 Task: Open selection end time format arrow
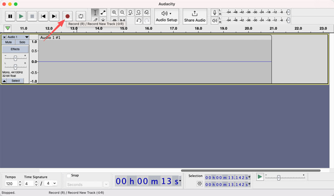point(249,184)
